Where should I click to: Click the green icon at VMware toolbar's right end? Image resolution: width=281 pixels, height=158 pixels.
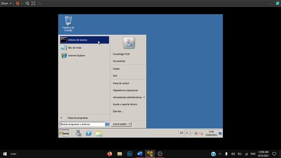pyautogui.click(x=277, y=4)
